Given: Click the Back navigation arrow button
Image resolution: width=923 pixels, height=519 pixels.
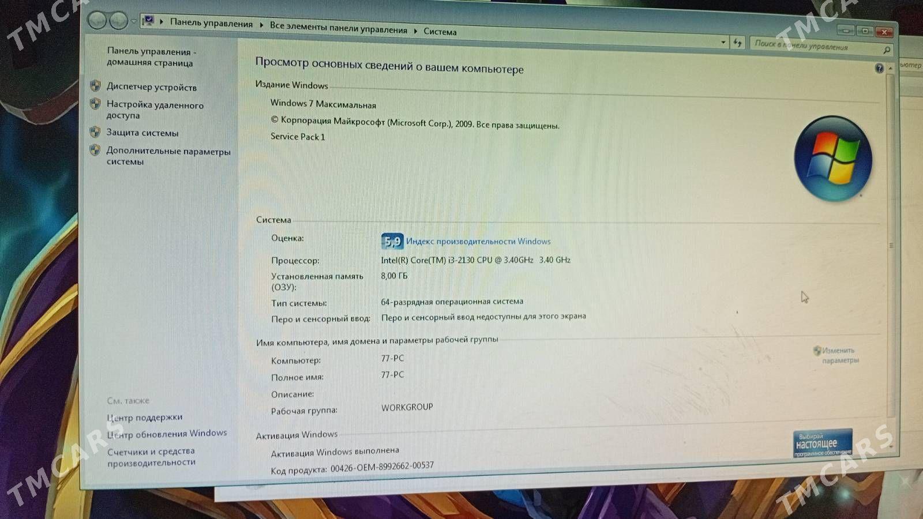Looking at the screenshot, I should 97,21.
